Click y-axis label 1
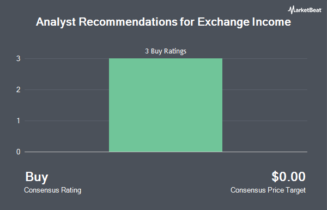The width and height of the screenshot is (327, 210). pos(19,121)
